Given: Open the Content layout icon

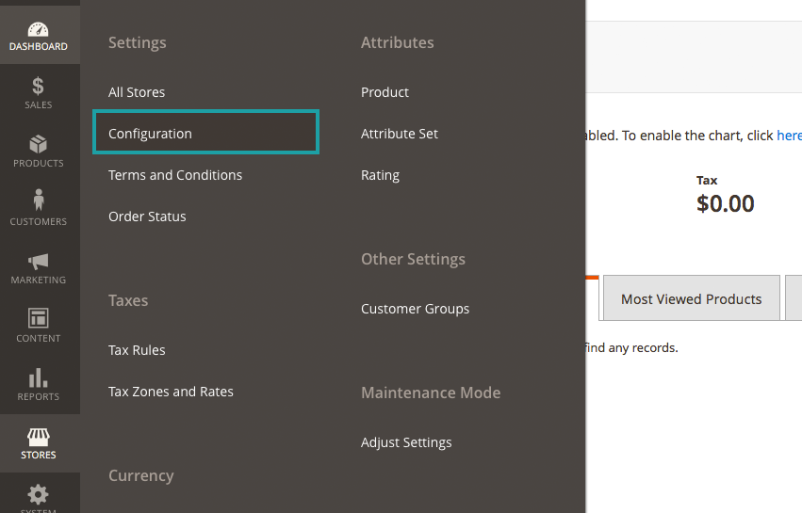Looking at the screenshot, I should 39,318.
